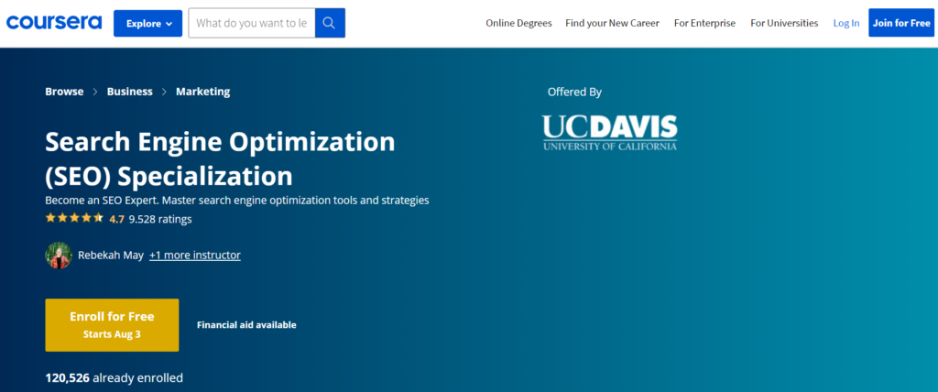Viewport: 938px width, 392px height.
Task: Click instructor name Rebekah May
Action: tap(111, 255)
